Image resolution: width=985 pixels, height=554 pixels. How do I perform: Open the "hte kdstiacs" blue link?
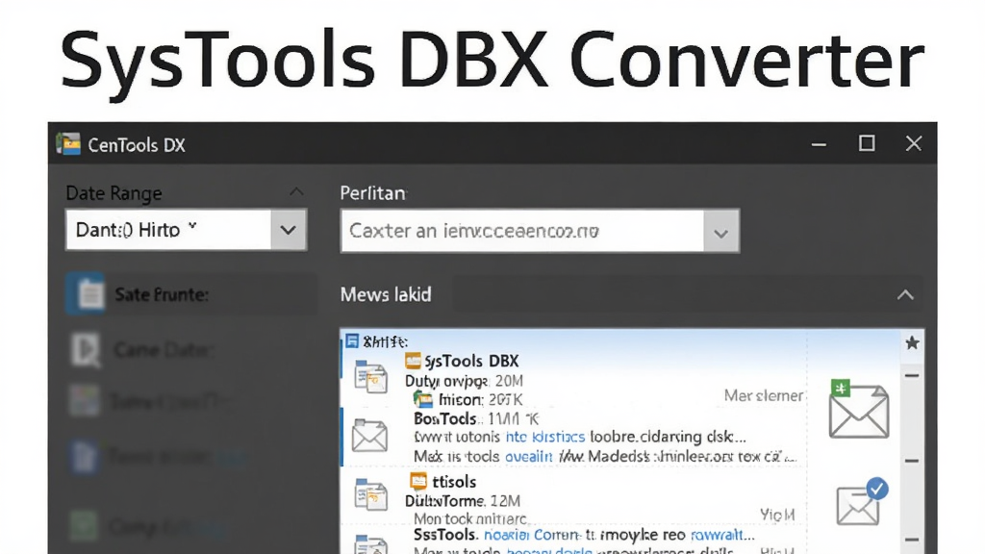(545, 437)
